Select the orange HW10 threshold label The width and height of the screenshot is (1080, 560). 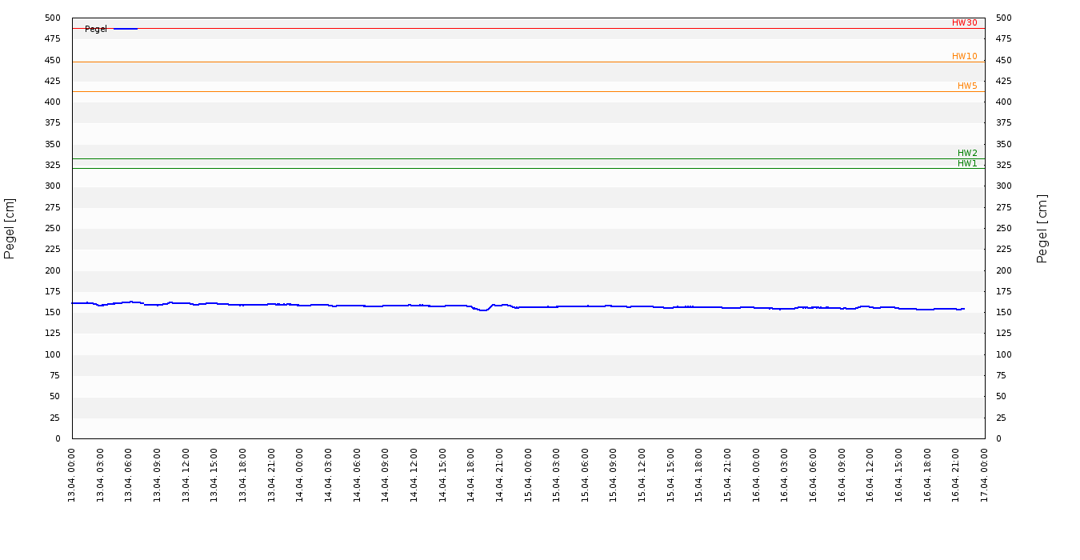[x=964, y=57]
